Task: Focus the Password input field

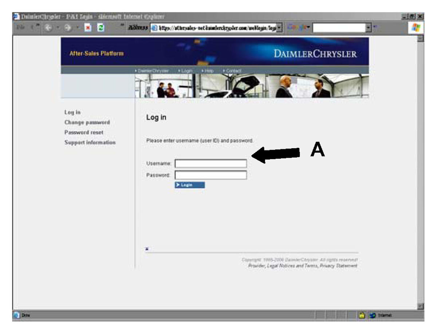Action: pyautogui.click(x=210, y=175)
